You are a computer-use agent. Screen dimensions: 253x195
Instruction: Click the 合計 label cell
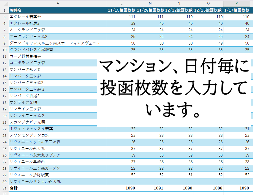58,188
